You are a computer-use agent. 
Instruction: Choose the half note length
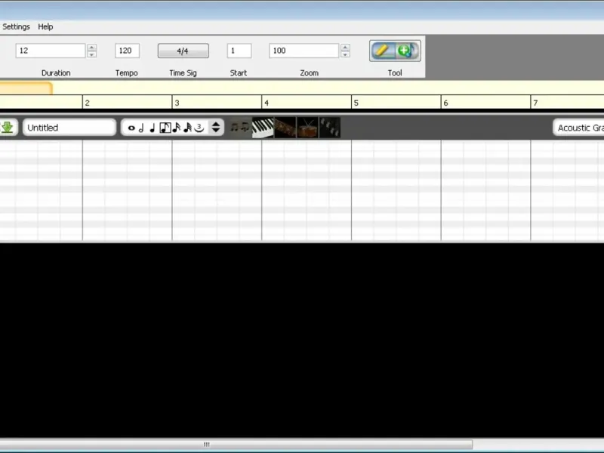pos(141,128)
